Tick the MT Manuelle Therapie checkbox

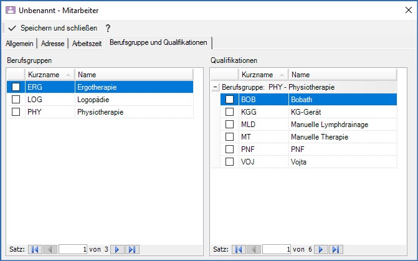pos(229,137)
